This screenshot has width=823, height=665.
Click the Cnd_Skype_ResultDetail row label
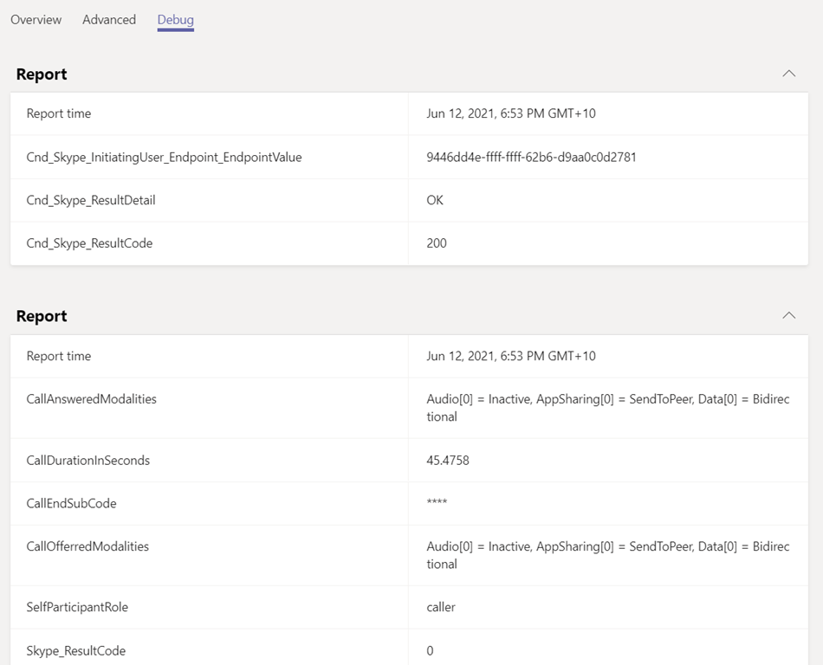(x=91, y=200)
